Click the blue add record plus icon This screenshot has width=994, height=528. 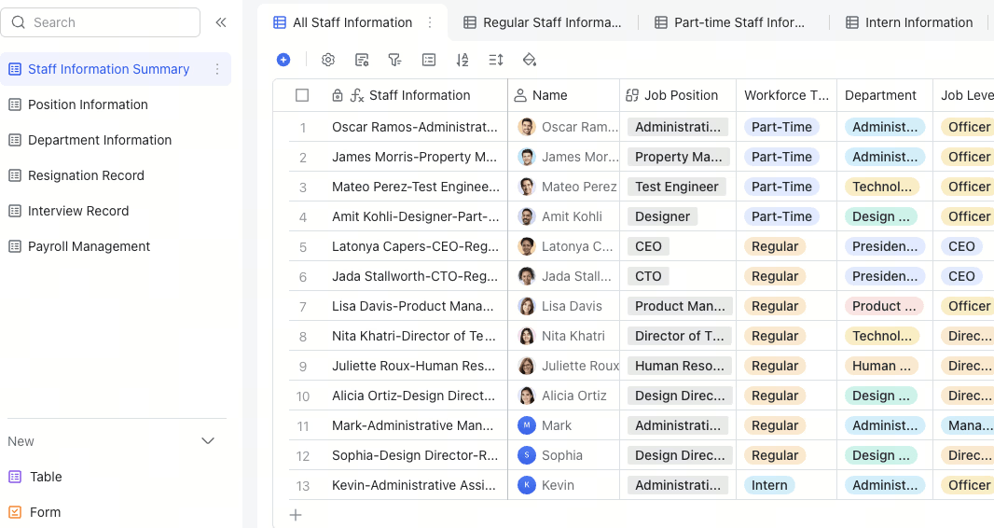pyautogui.click(x=283, y=60)
